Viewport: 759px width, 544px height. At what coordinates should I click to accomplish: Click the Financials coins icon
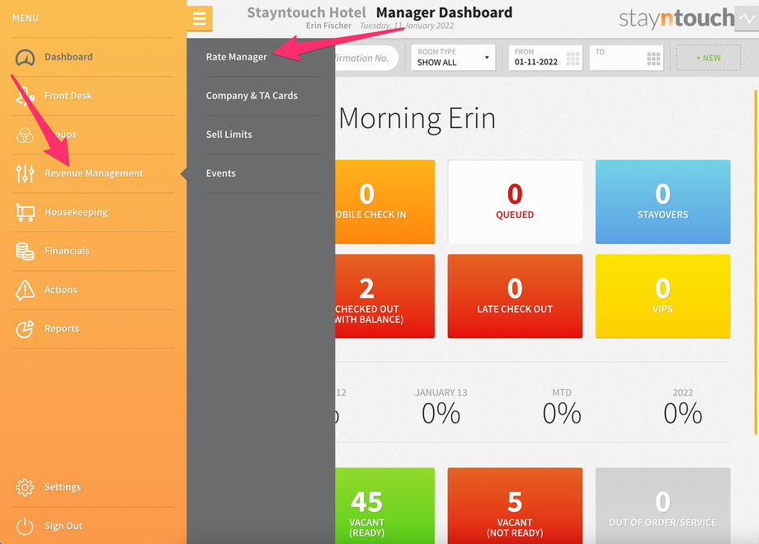coord(25,251)
